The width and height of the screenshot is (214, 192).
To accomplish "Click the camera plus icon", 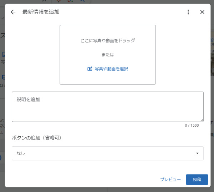I will pos(90,69).
